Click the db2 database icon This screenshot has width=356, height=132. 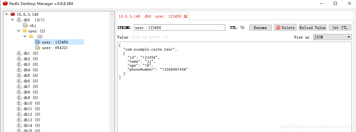tap(19, 59)
